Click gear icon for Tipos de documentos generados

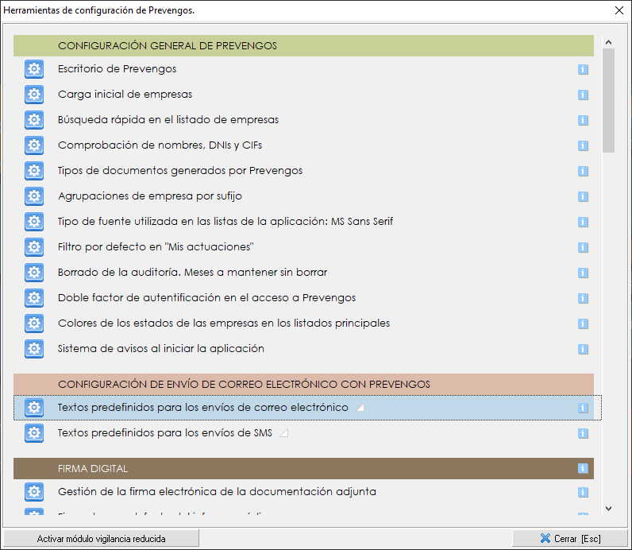pyautogui.click(x=34, y=171)
